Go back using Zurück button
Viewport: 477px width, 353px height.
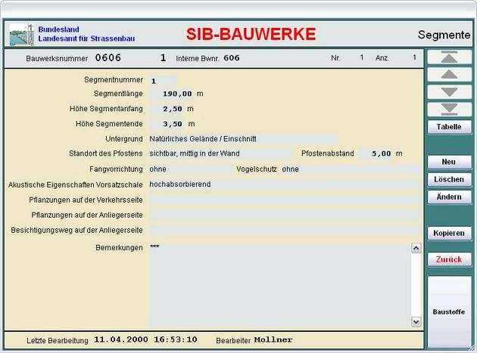pyautogui.click(x=449, y=260)
